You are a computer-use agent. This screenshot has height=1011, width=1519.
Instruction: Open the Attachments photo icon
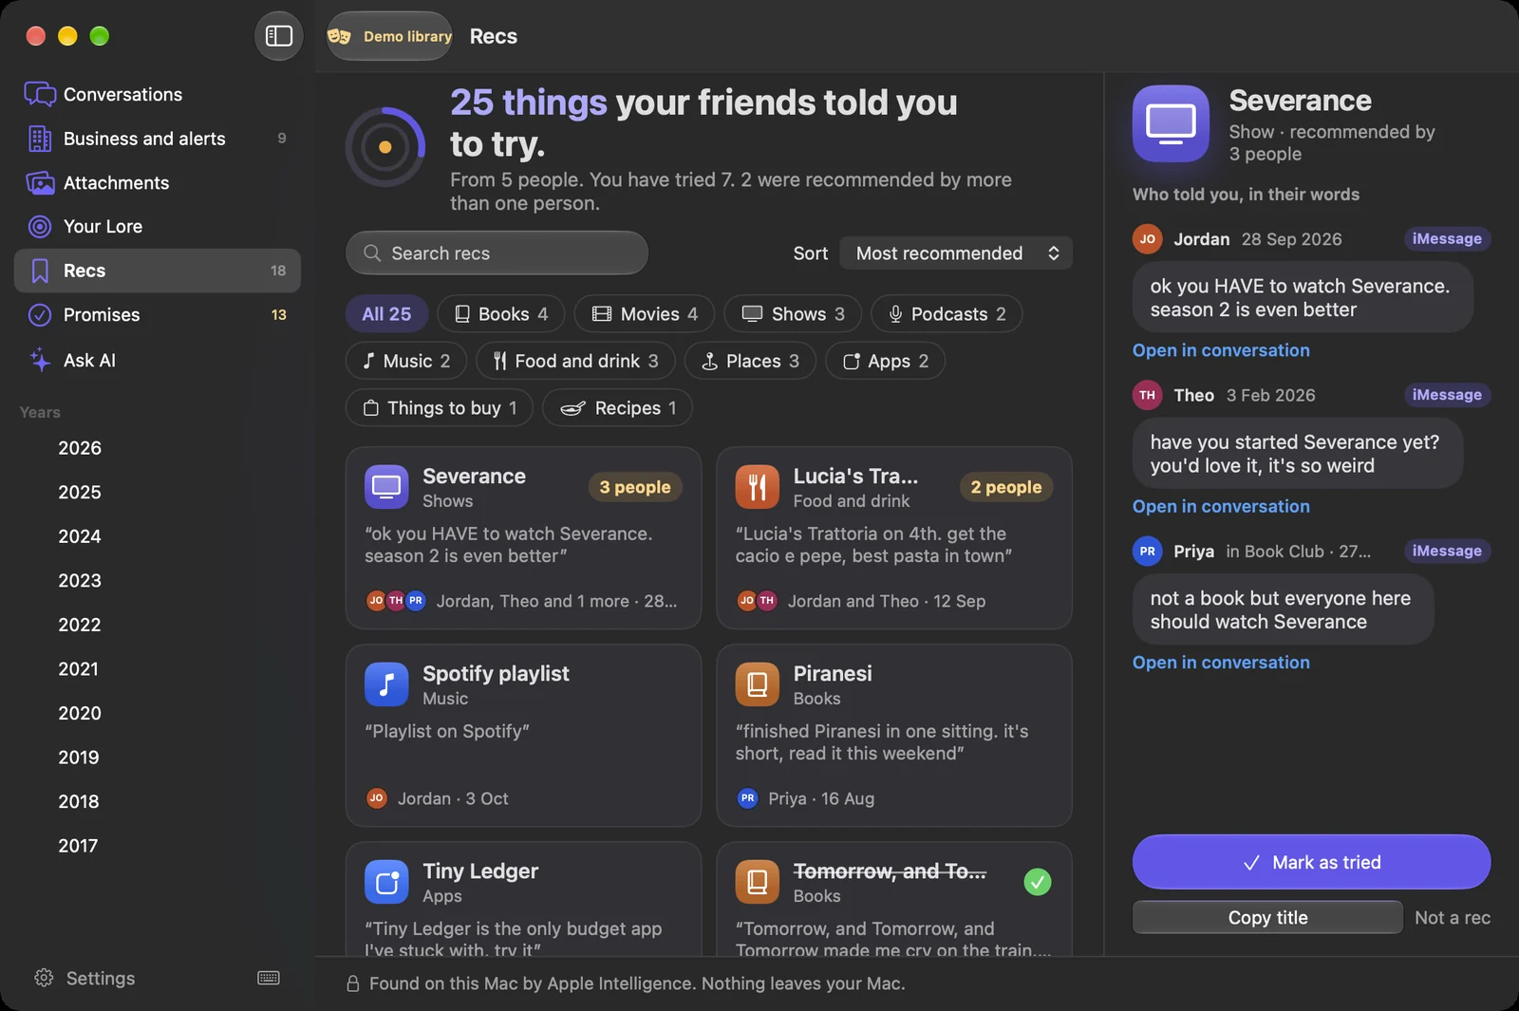[x=40, y=182]
